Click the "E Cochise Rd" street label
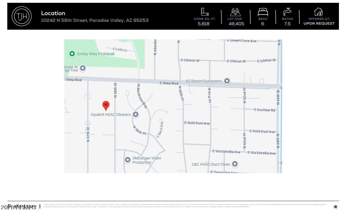344x217 pixels. (265, 110)
